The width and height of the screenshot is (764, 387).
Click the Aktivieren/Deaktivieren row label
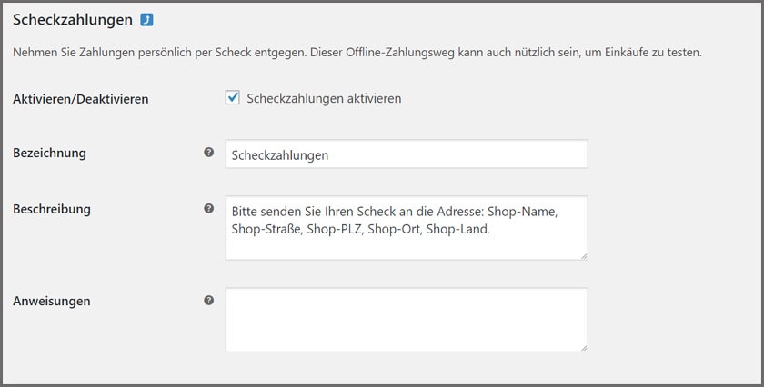tap(80, 98)
